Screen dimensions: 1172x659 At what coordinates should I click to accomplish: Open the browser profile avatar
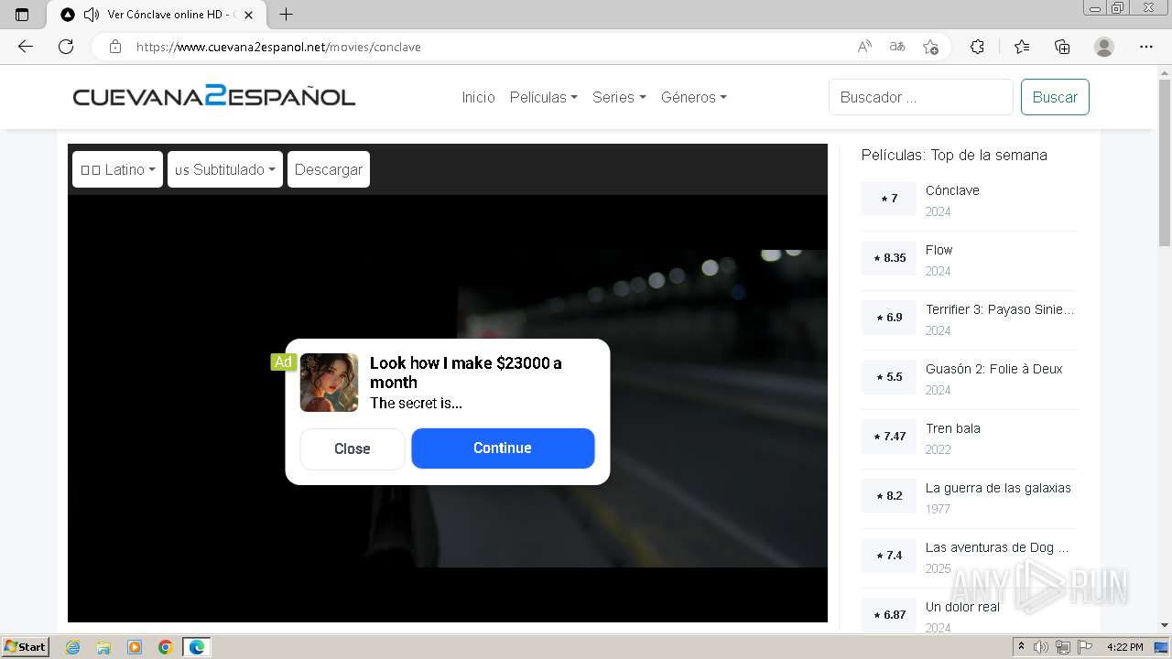1104,47
